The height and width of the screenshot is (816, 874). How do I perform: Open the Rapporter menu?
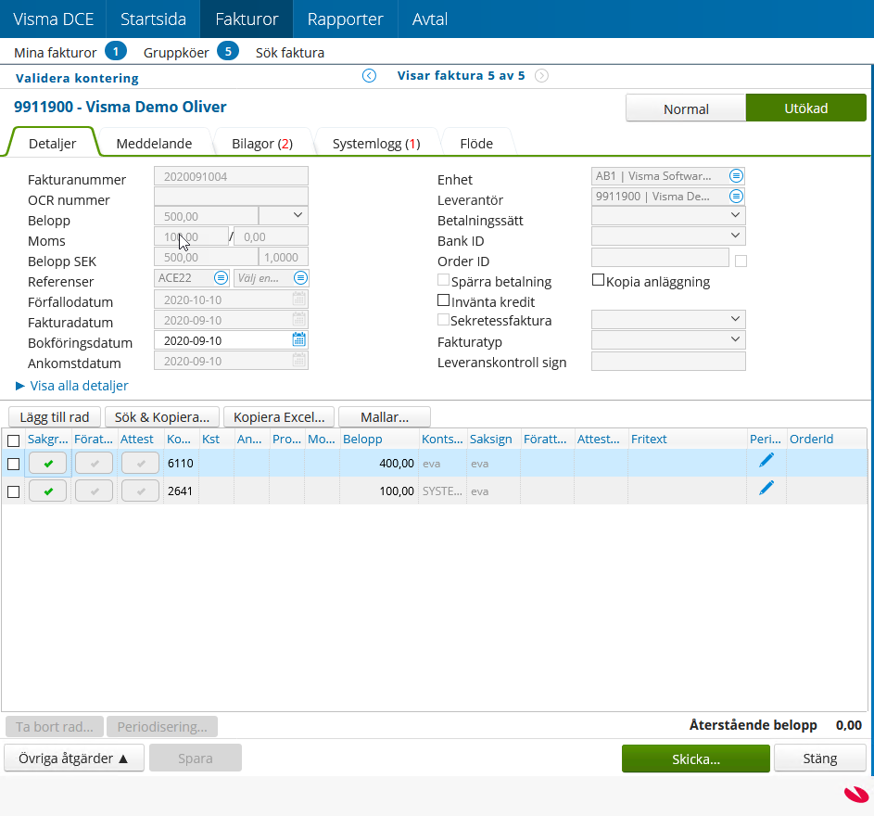pyautogui.click(x=345, y=19)
